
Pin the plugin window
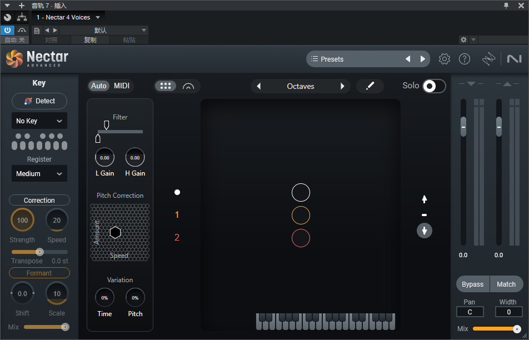point(506,6)
